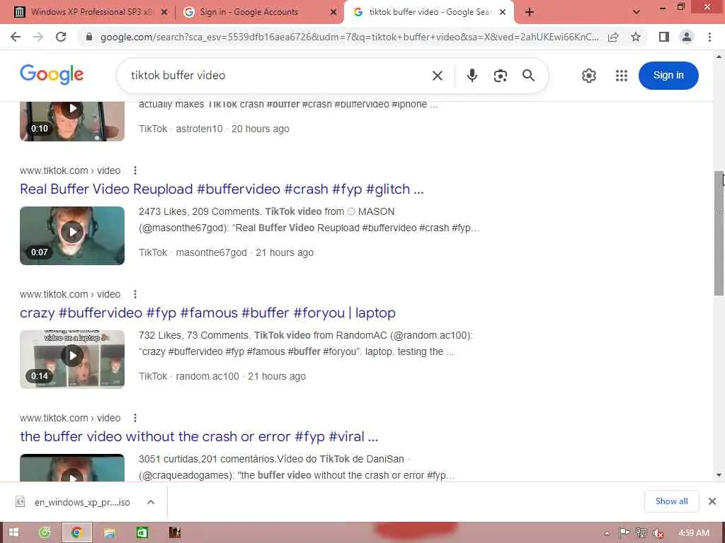
Task: Click the network tray icon
Action: [x=641, y=533]
